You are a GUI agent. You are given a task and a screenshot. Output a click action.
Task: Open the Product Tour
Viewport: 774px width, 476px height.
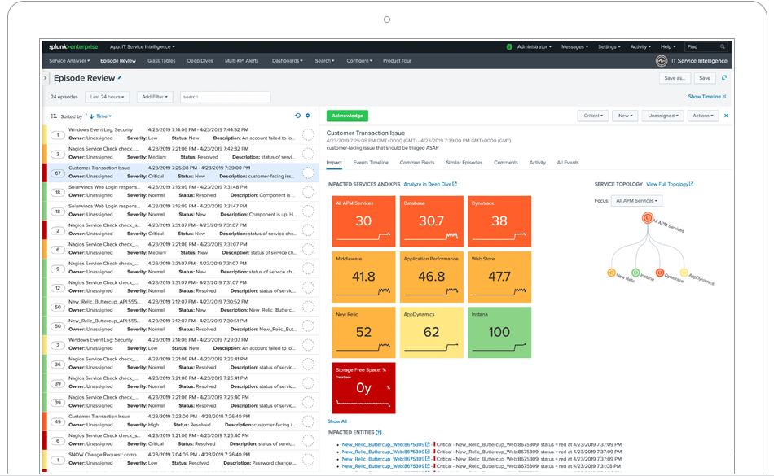coord(397,61)
